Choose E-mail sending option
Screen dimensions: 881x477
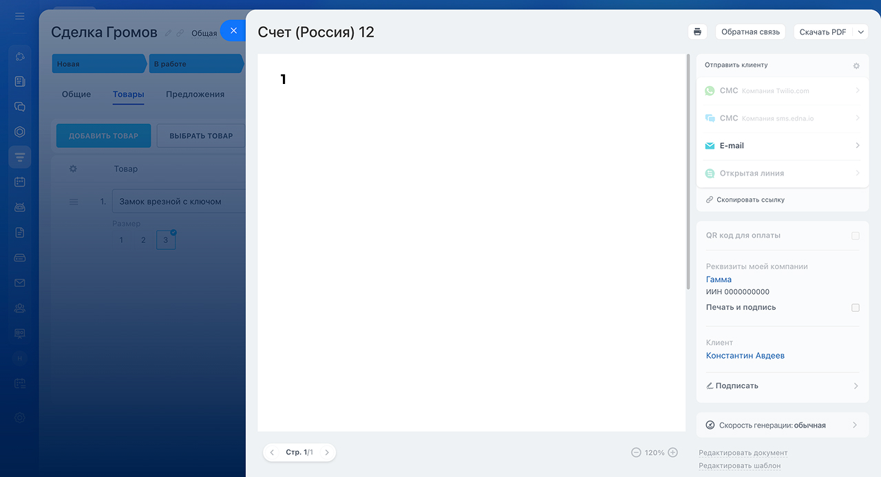coord(783,146)
